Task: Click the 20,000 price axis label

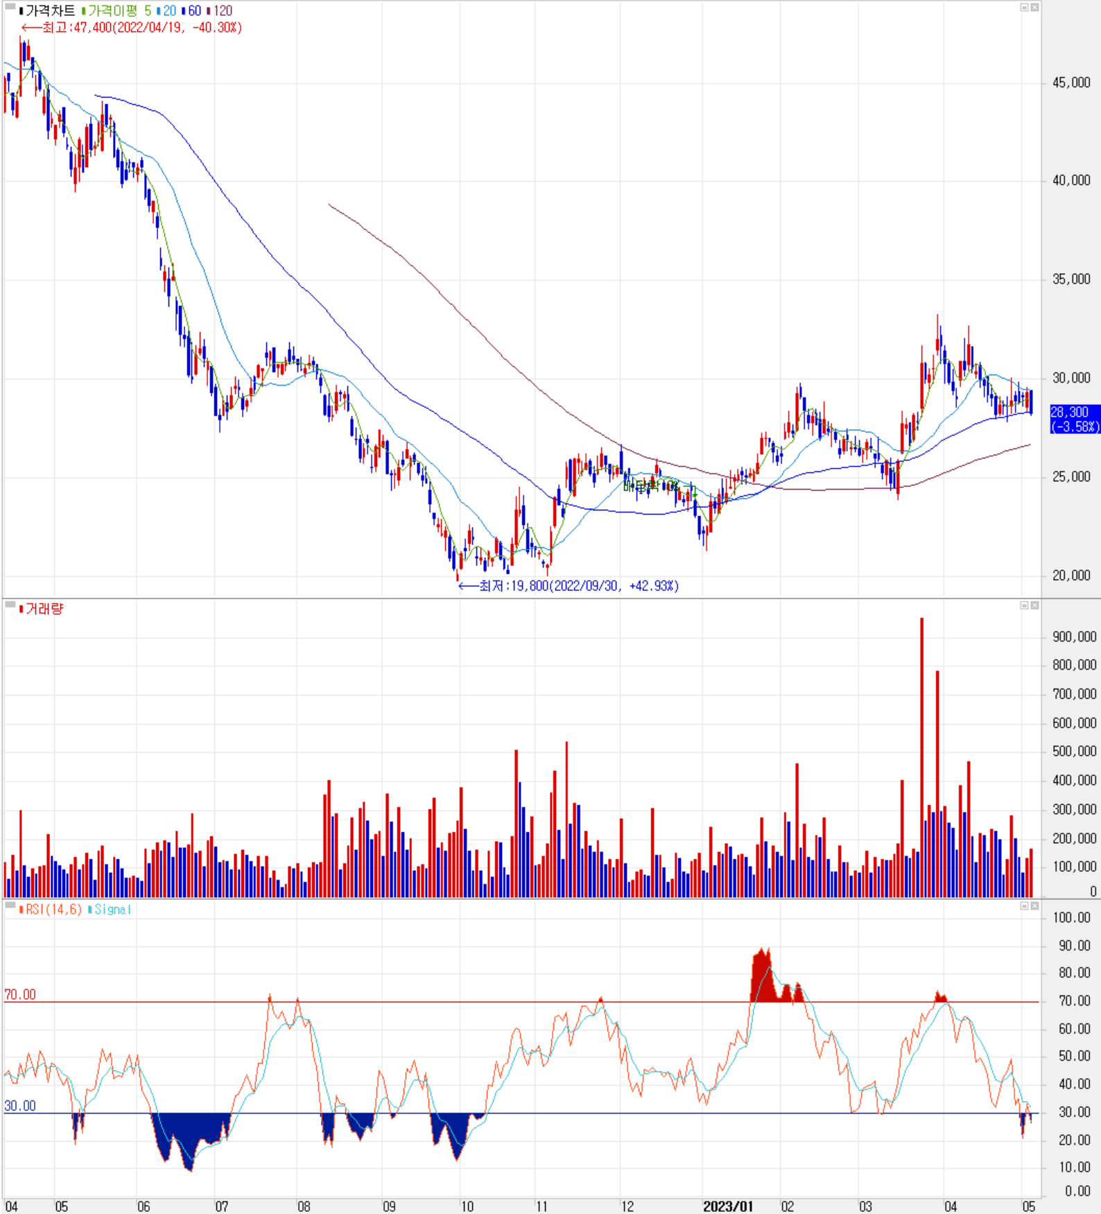Action: point(1072,575)
